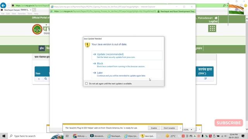Open the zoom level 125% dropdown
This screenshot has width=248, height=139.
coord(191,130)
